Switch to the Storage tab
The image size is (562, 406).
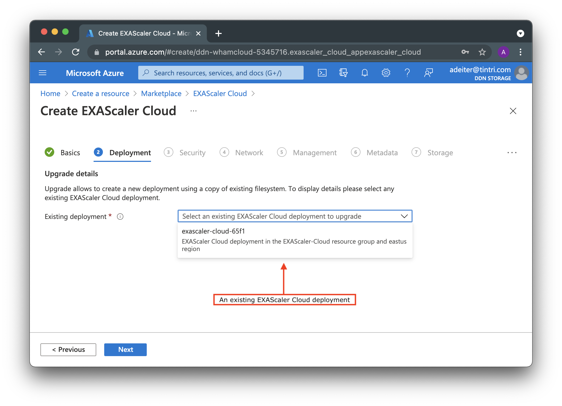tap(432, 153)
